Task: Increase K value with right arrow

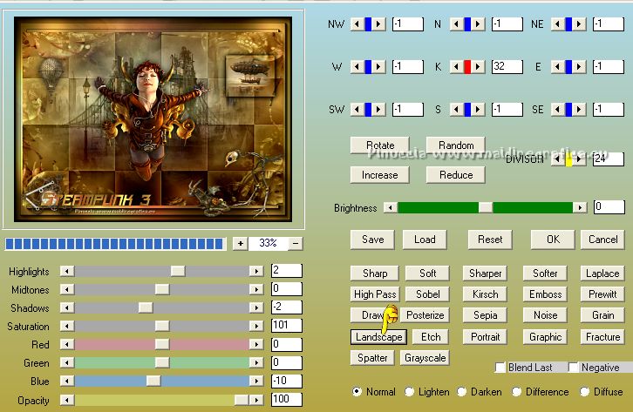Action: pos(478,66)
